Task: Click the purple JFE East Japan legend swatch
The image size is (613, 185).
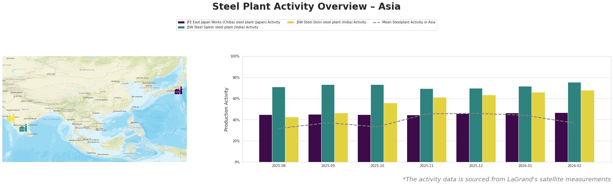Action: (181, 22)
